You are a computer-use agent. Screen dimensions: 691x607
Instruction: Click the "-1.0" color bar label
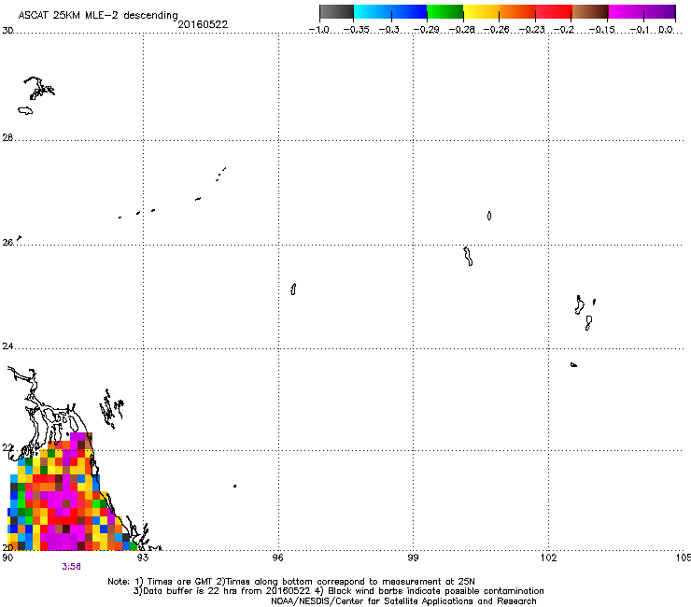319,30
